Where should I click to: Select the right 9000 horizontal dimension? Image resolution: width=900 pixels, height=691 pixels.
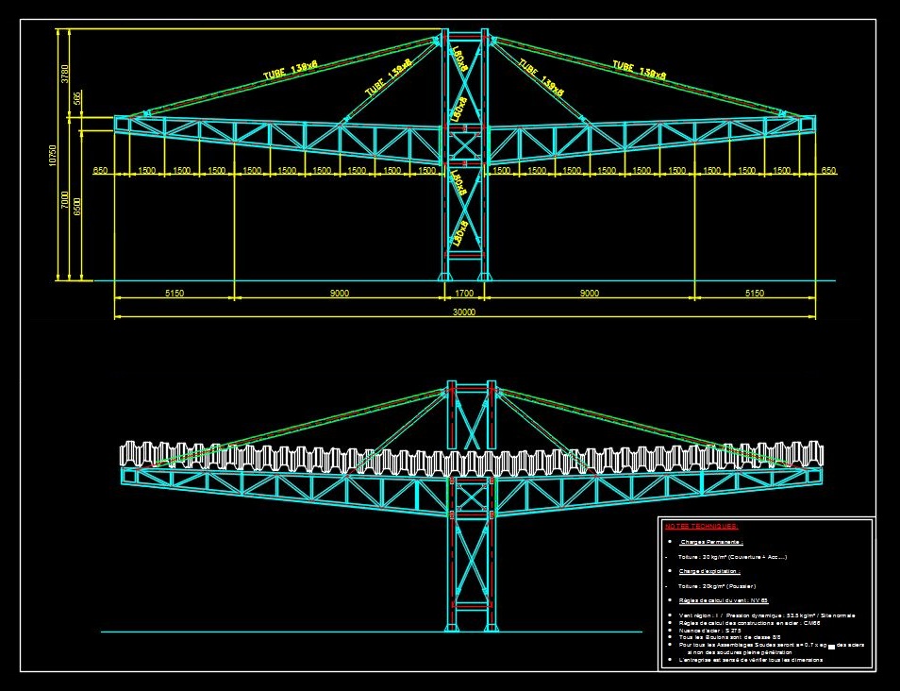click(590, 294)
